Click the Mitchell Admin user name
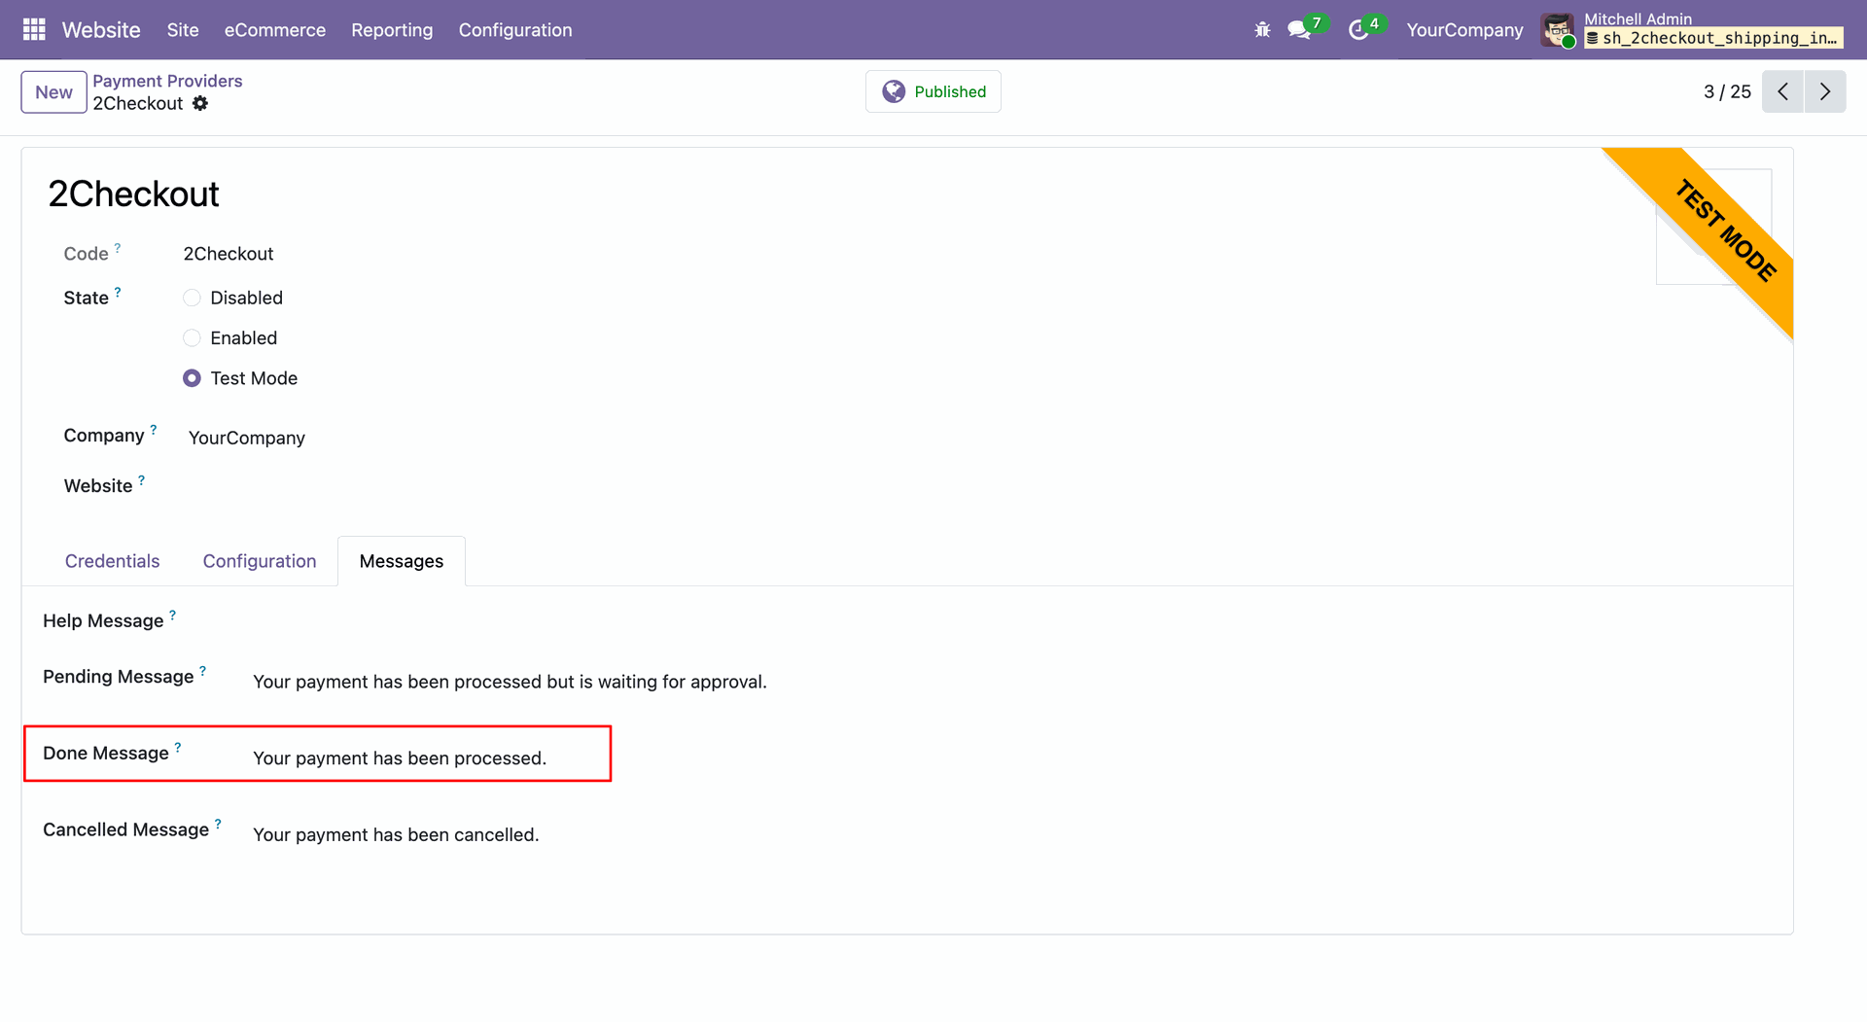 click(1638, 18)
